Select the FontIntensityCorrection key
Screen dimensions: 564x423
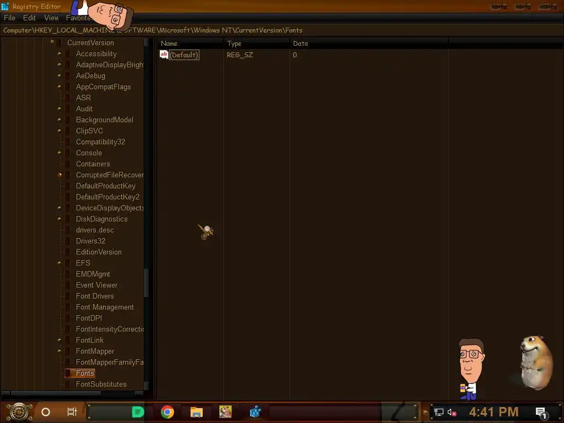point(110,329)
